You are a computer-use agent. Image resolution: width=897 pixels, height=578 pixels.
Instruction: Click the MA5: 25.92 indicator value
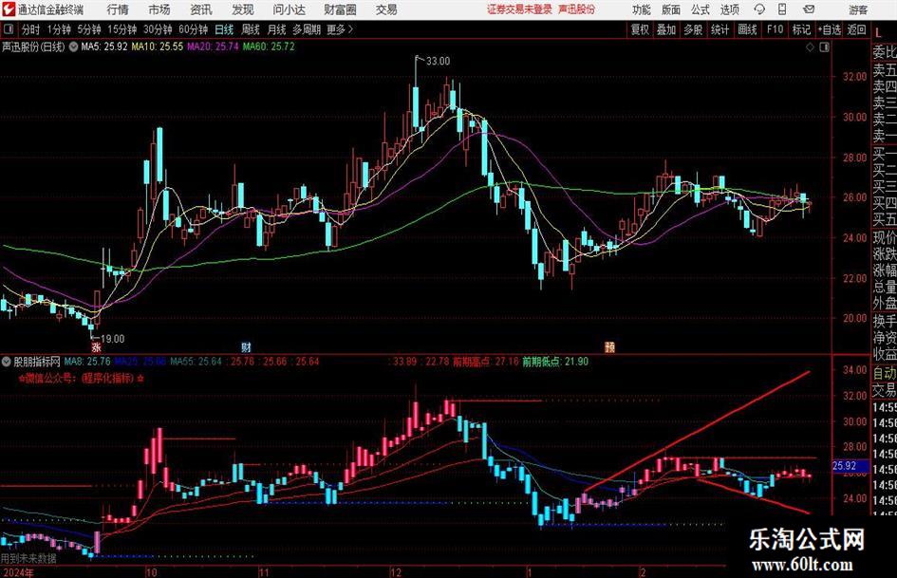pos(104,47)
